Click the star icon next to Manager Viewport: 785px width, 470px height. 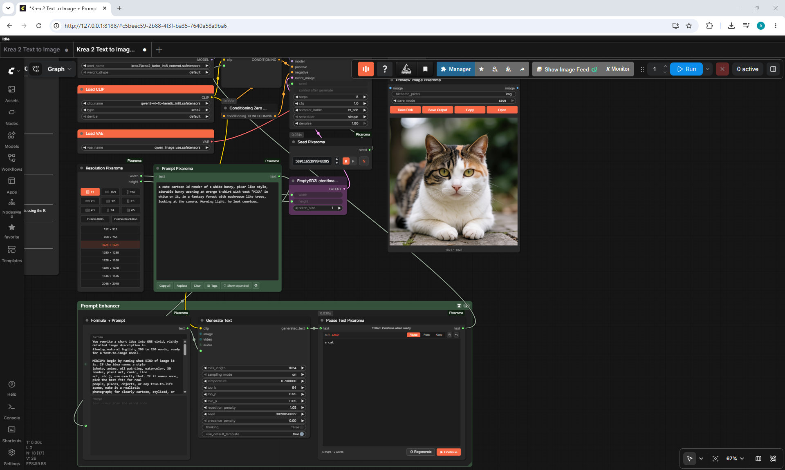click(481, 69)
